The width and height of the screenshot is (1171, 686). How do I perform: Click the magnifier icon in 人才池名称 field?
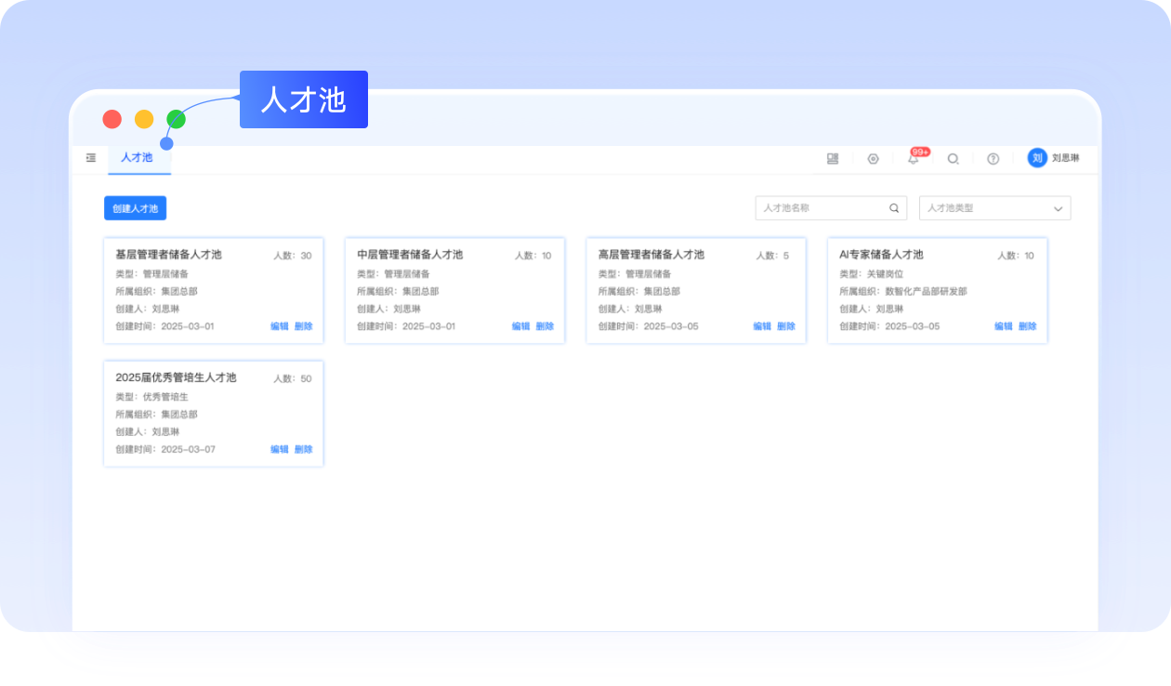click(x=894, y=208)
